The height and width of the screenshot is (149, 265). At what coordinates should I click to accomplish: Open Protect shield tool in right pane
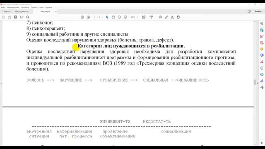pos(262,68)
